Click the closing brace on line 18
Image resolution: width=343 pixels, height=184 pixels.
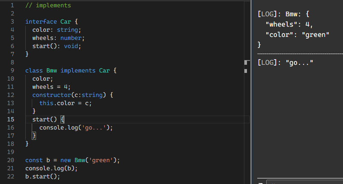pos(27,144)
